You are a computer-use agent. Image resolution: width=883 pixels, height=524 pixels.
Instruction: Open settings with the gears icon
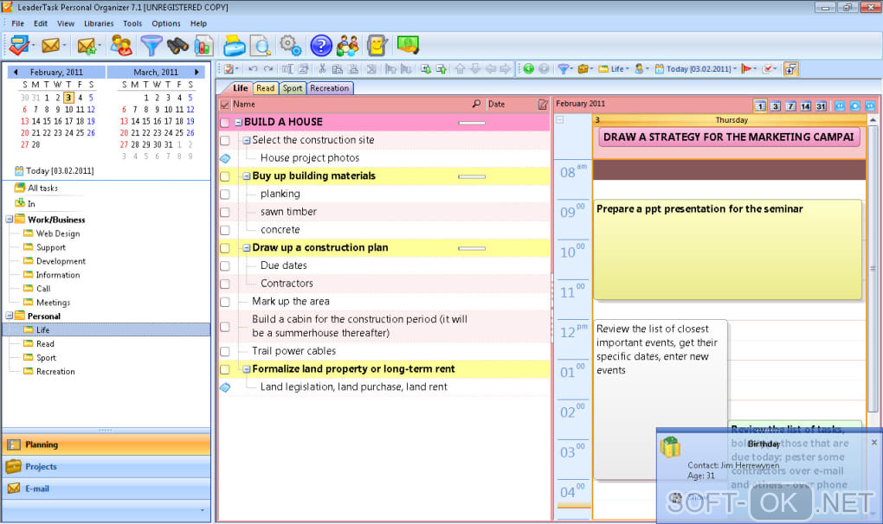(x=291, y=45)
